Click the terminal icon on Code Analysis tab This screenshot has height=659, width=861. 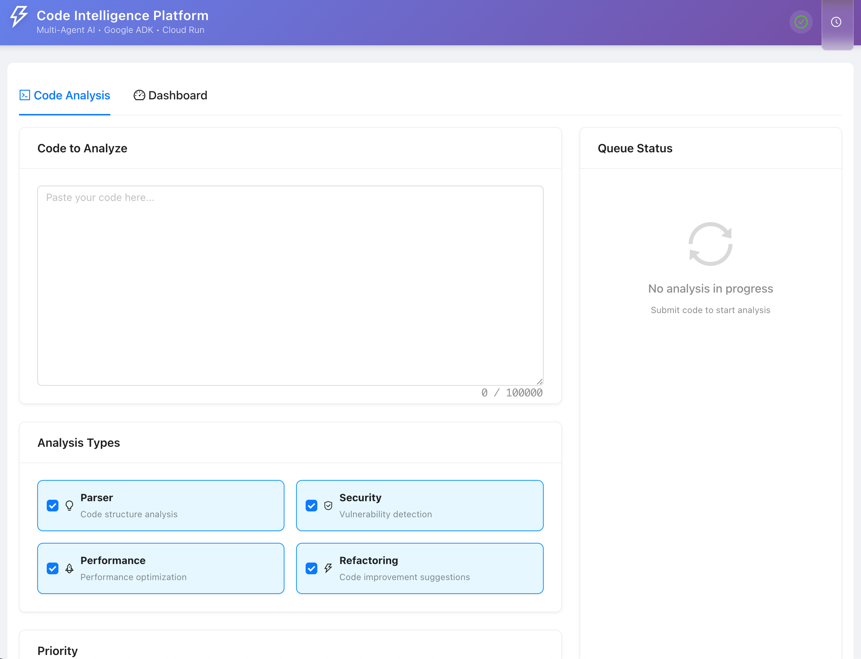pos(25,95)
